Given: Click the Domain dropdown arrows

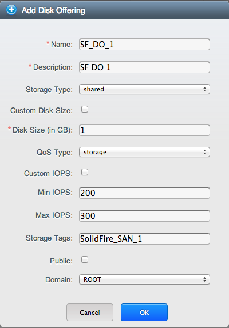Looking at the screenshot, I should tap(204, 279).
